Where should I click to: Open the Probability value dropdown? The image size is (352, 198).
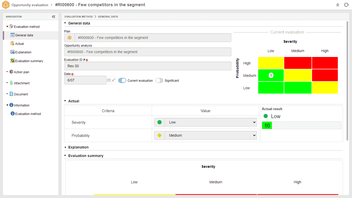(211, 135)
